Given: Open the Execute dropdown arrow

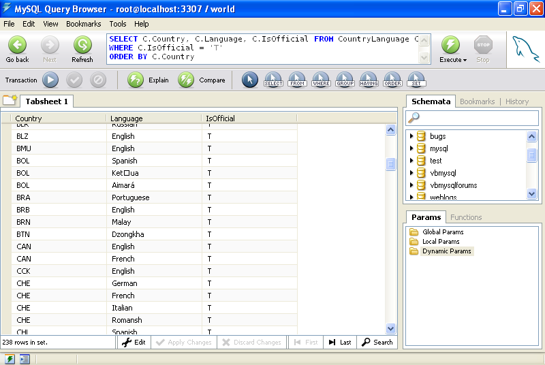Looking at the screenshot, I should click(465, 61).
